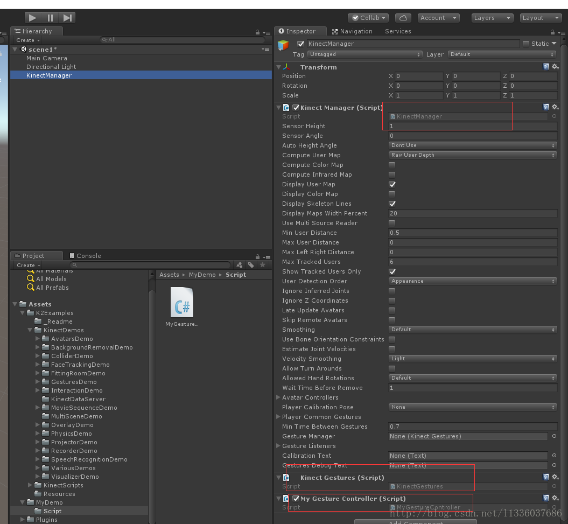Screen dimensions: 568x524
Task: Open the Layer dropdown set to Default
Action: tap(502, 54)
